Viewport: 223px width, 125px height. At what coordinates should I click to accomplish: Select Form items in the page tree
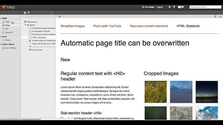tap(37, 50)
